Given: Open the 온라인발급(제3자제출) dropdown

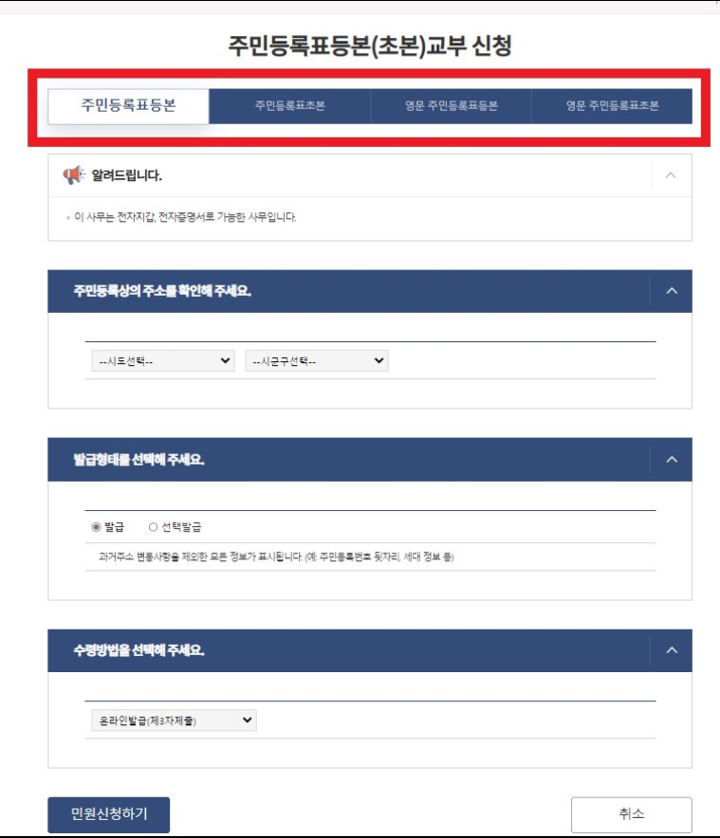Looking at the screenshot, I should click(174, 720).
